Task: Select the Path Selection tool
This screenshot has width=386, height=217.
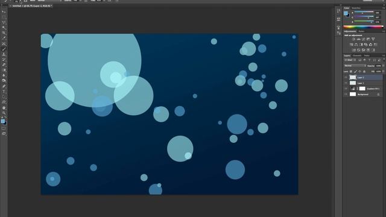Action: pos(4,97)
